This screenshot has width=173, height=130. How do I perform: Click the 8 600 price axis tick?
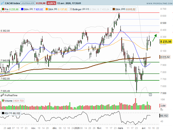point(163,16)
